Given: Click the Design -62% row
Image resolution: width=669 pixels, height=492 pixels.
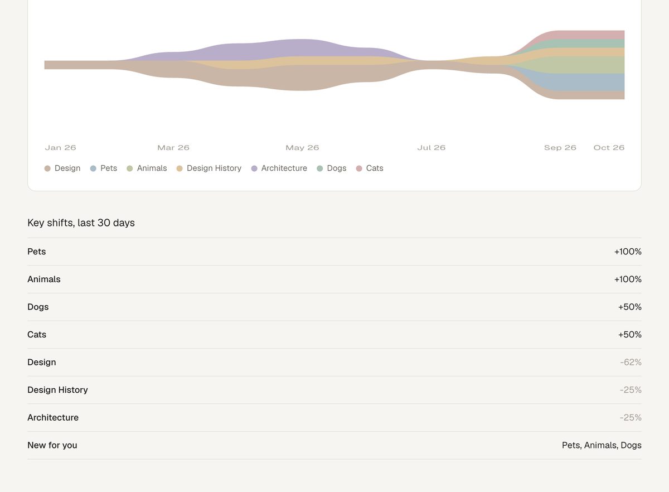Looking at the screenshot, I should pos(334,363).
